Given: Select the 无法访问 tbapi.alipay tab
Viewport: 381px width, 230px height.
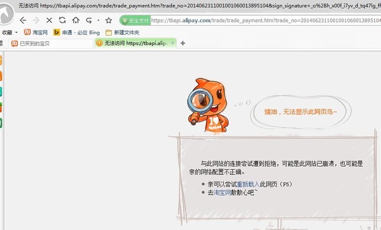Looking at the screenshot, I should (x=135, y=43).
